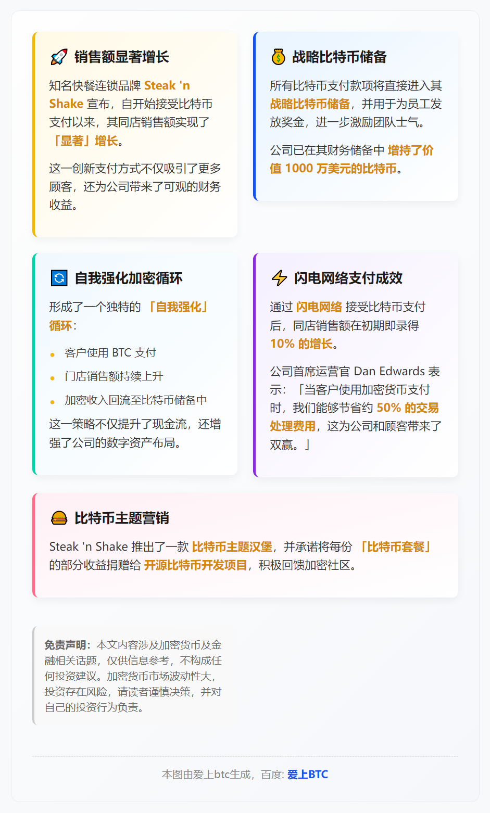The image size is (490, 813).
Task: Click the highlighted text 「比特币套餐」
Action: (397, 547)
